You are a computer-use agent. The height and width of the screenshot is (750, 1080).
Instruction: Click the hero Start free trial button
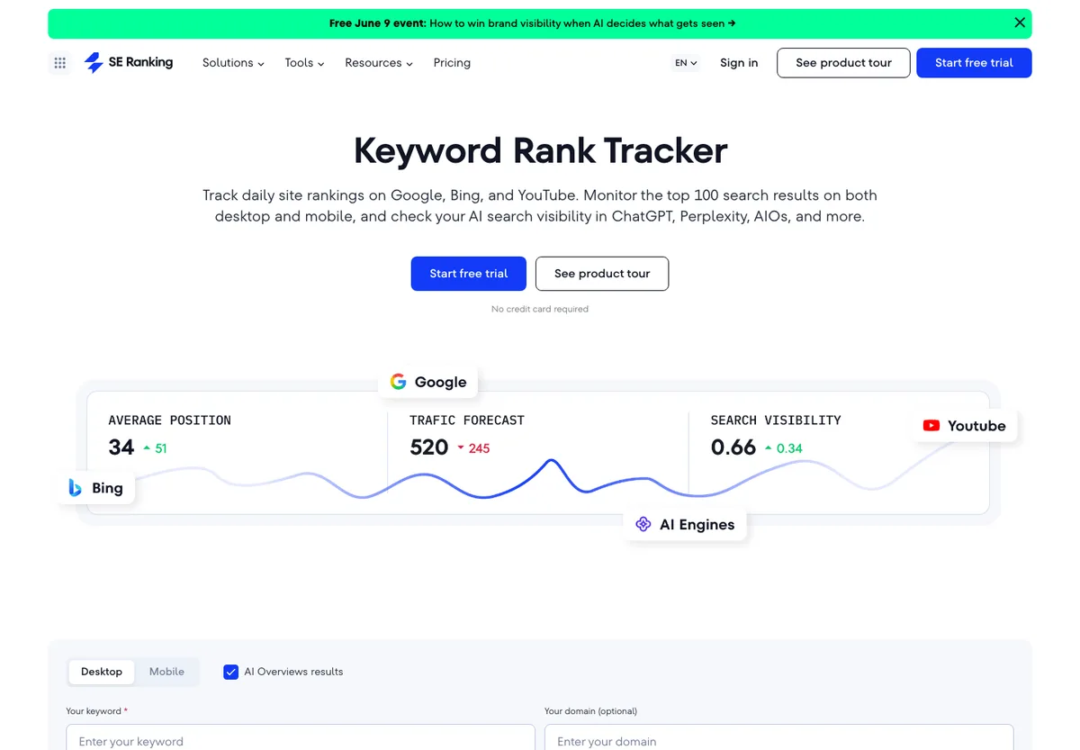click(469, 274)
